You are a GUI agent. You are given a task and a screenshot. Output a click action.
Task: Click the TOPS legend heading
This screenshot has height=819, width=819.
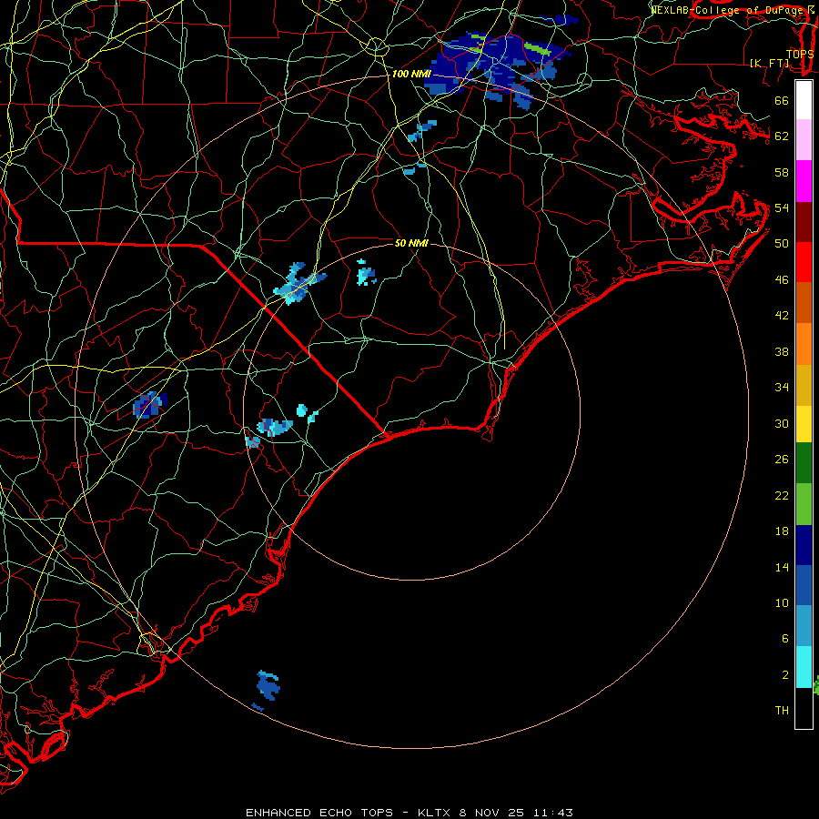click(800, 54)
